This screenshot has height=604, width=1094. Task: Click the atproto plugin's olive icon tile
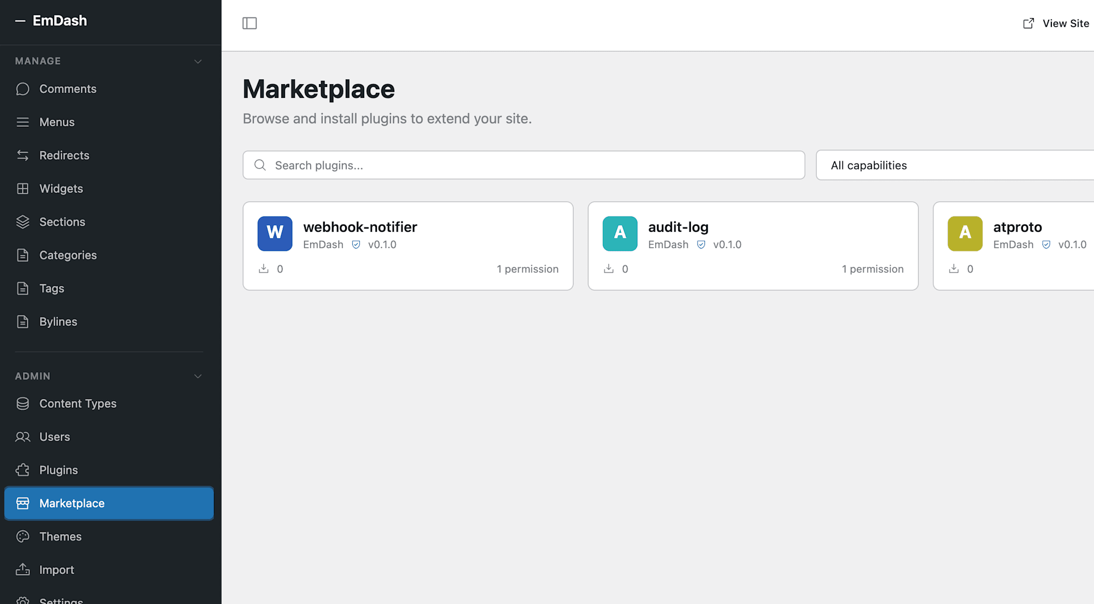pyautogui.click(x=964, y=233)
